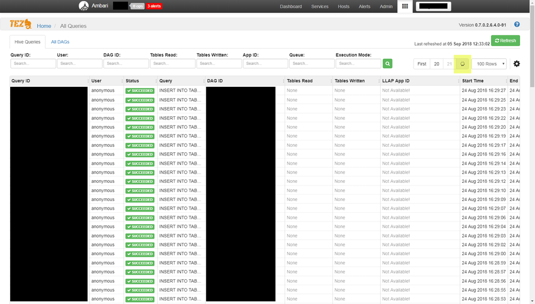Screen dimensions: 535x304
Task: Open the 100 Rows dropdown
Action: point(489,64)
